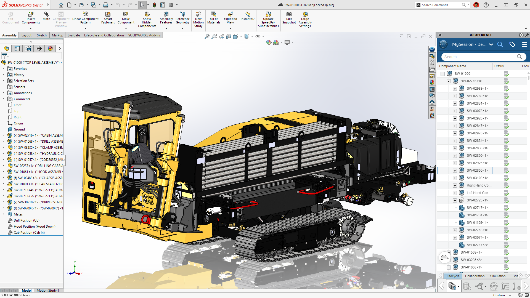Viewport: 530px width, 298px height.
Task: Click the Status column header
Action: [x=506, y=66]
